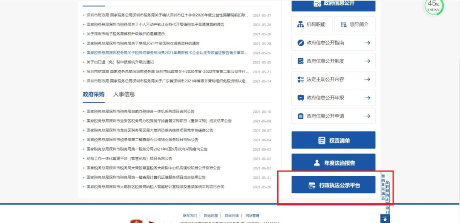Open 大湾区智慧税务大数据中心机房建设项目 announcement
This screenshot has height=223, width=460.
[x=153, y=168]
